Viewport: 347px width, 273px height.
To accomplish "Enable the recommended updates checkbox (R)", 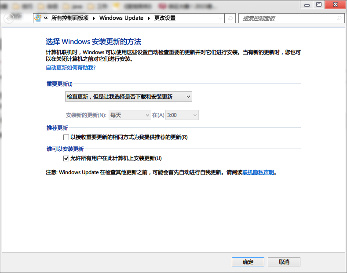I will 66,138.
